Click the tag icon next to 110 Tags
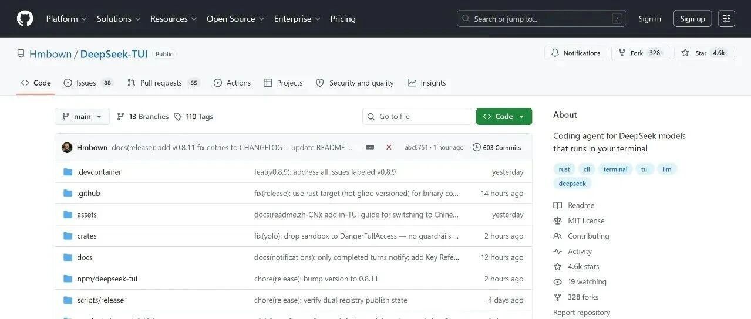The image size is (751, 319). (178, 117)
